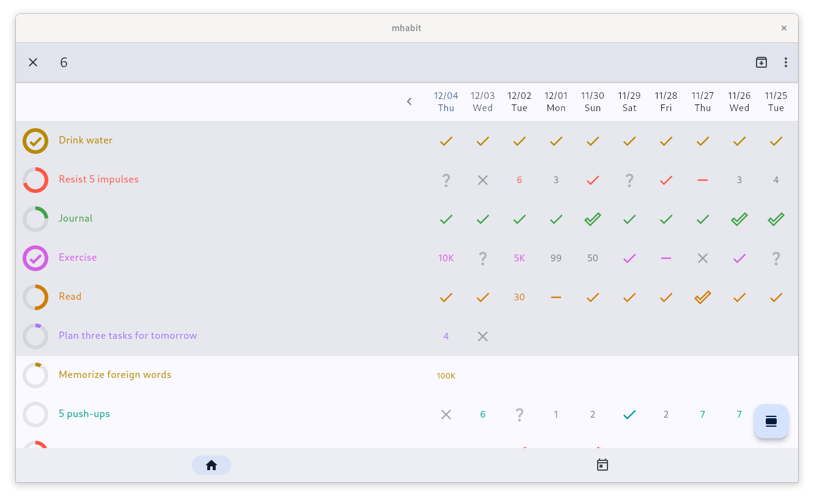Open the calendar tab in the bottom bar
814x500 pixels.
[603, 465]
